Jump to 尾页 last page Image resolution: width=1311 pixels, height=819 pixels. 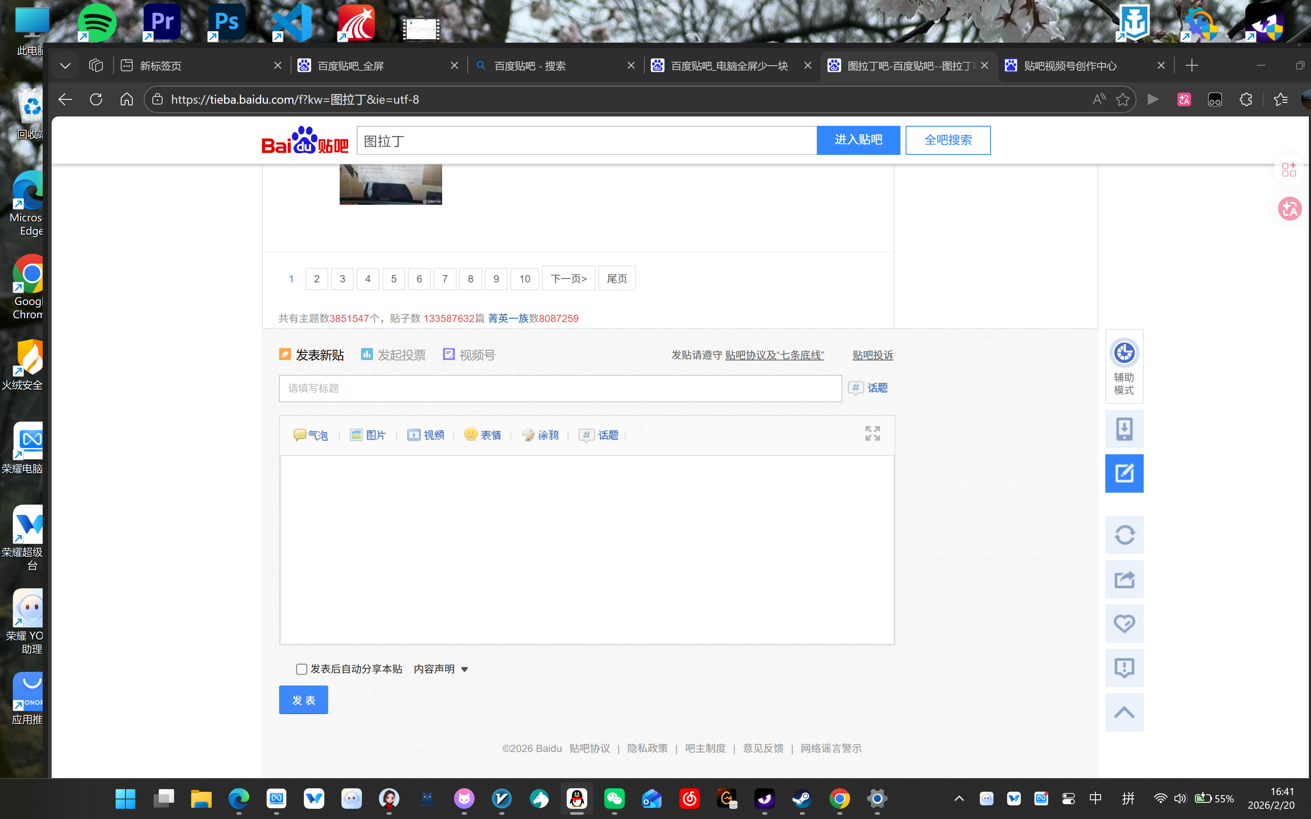(x=617, y=279)
